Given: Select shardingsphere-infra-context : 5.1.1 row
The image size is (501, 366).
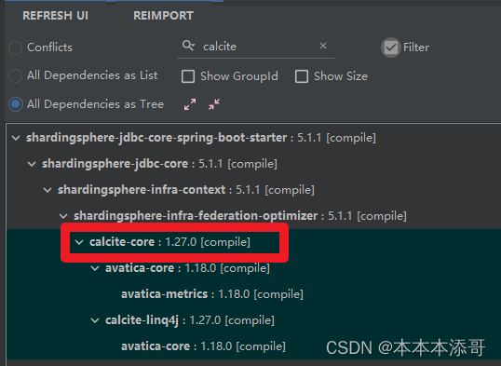Looking at the screenshot, I should (186, 190).
